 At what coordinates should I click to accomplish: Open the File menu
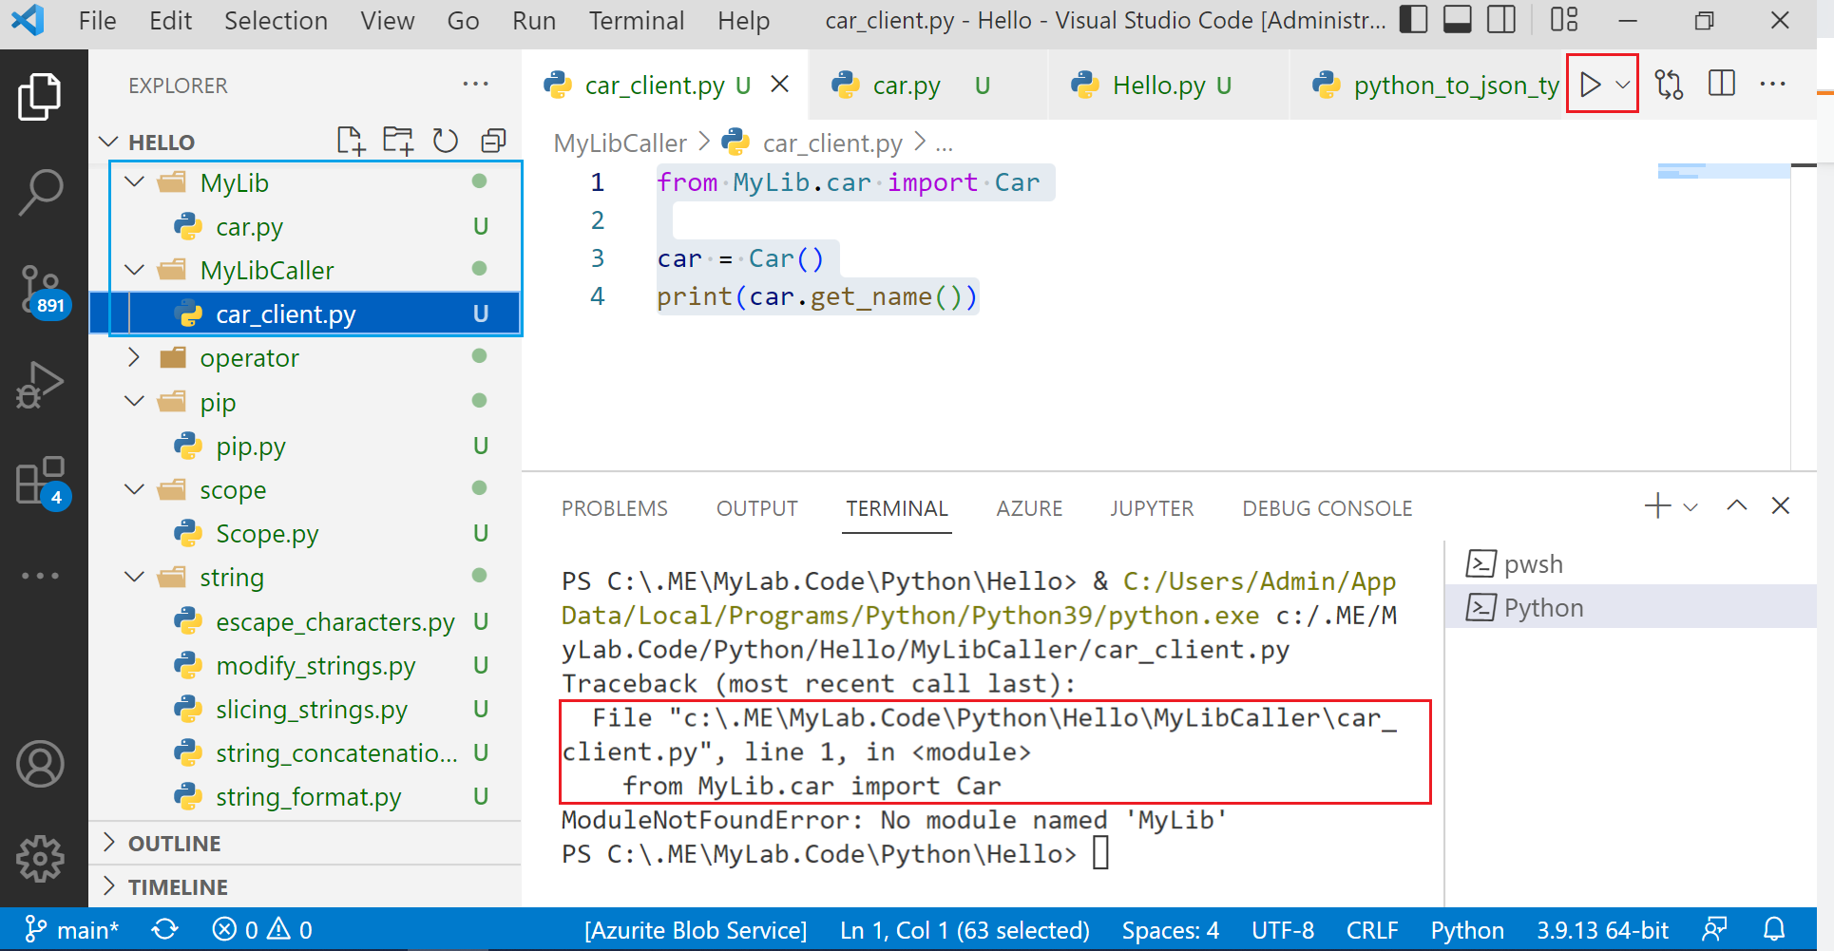pos(97,20)
